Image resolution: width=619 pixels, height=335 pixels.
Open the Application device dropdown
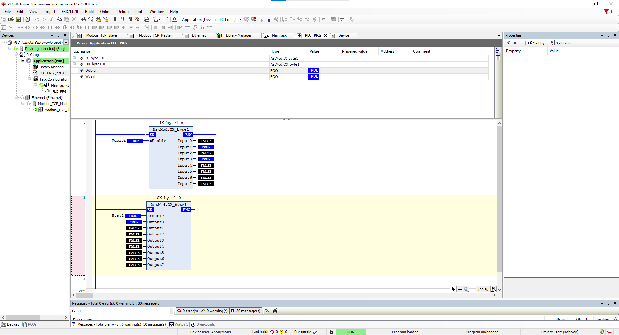[x=240, y=20]
